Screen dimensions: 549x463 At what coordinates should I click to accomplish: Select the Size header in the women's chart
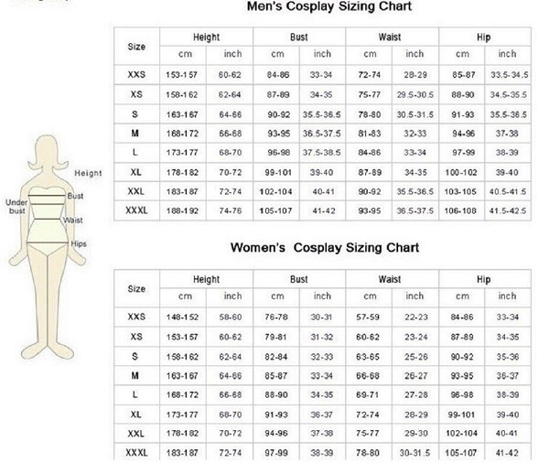click(x=136, y=287)
